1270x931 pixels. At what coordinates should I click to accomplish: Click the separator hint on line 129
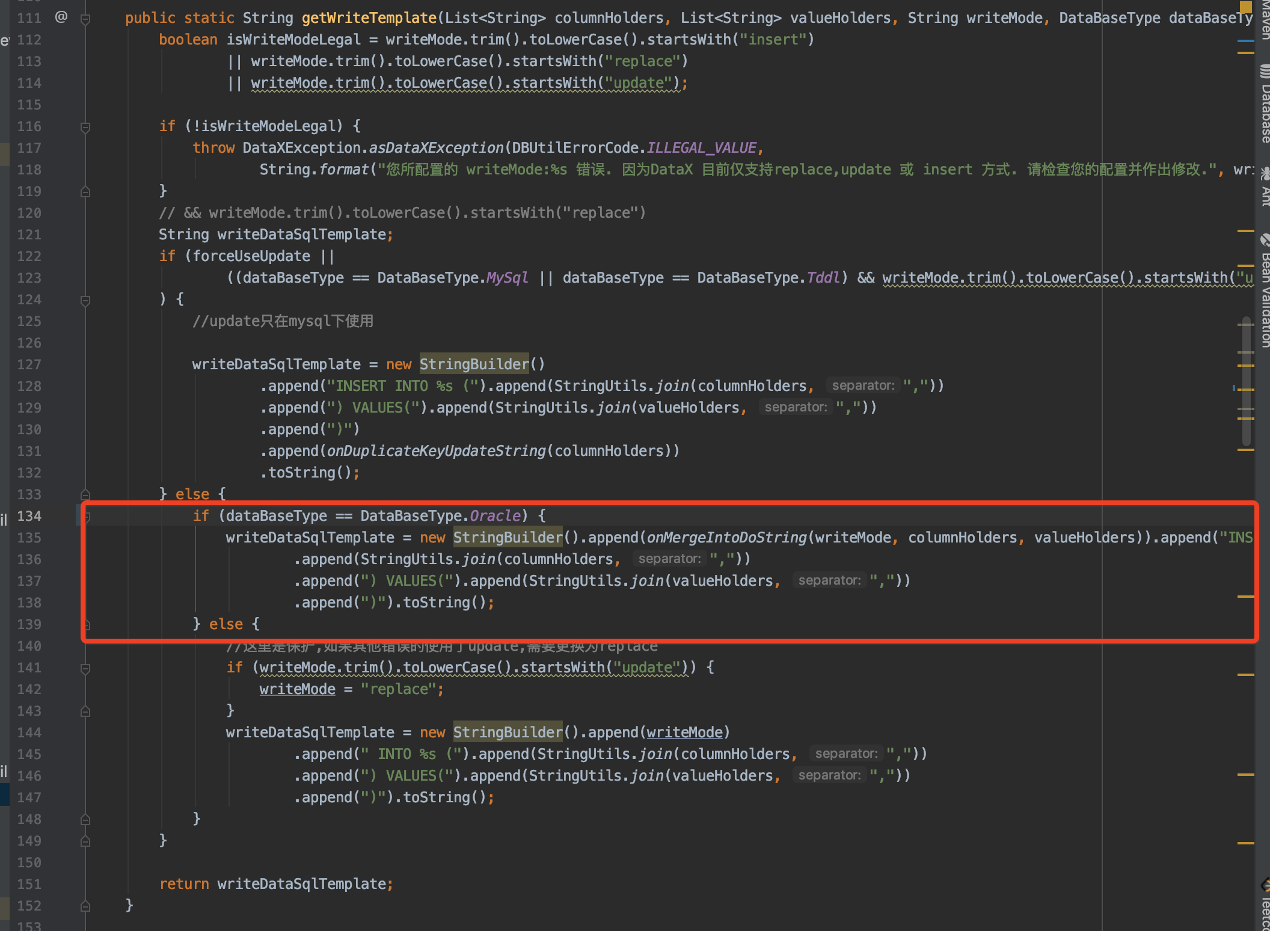click(x=796, y=407)
